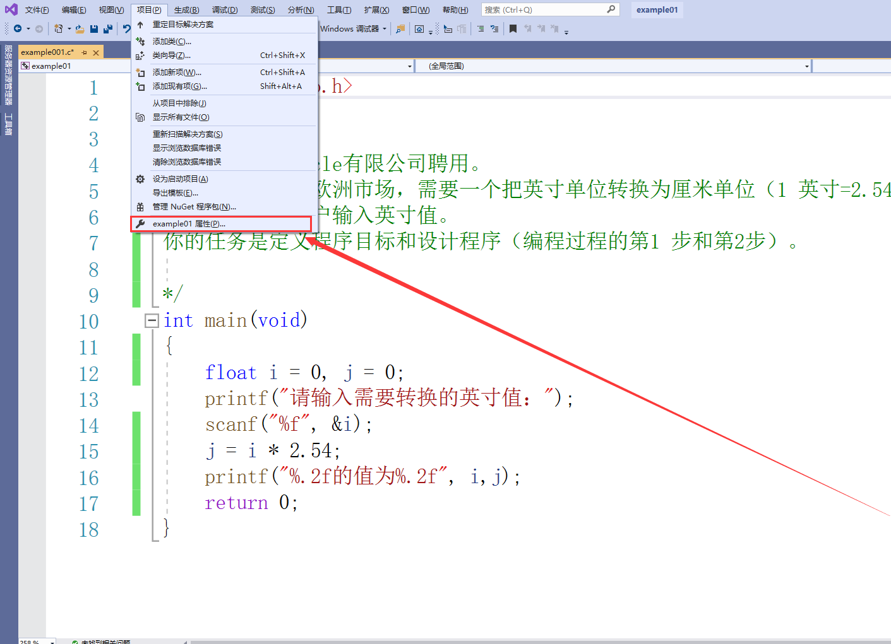
Task: Open the Debug menu in menu bar
Action: [225, 10]
